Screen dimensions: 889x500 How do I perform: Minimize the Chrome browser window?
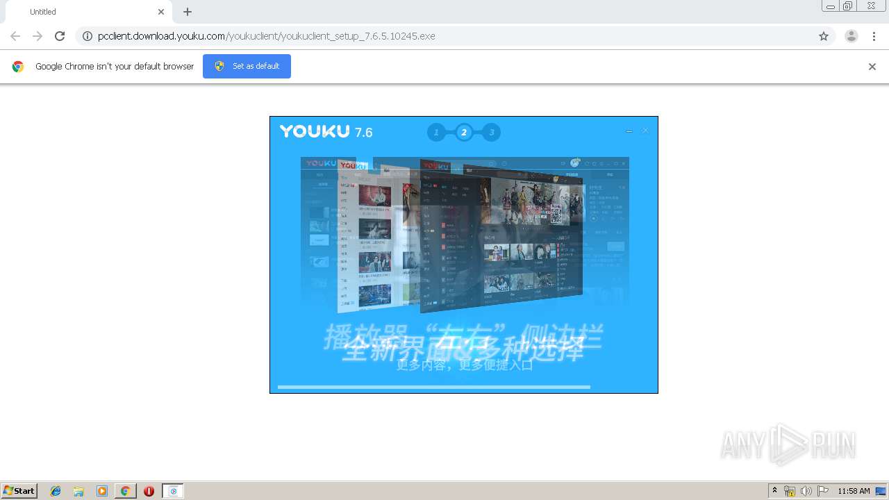[831, 6]
